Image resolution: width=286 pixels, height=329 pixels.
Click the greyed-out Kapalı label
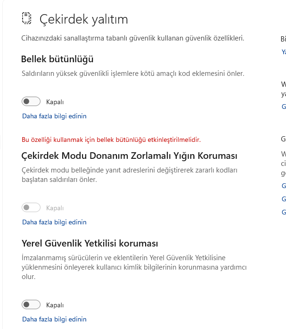pos(55,208)
